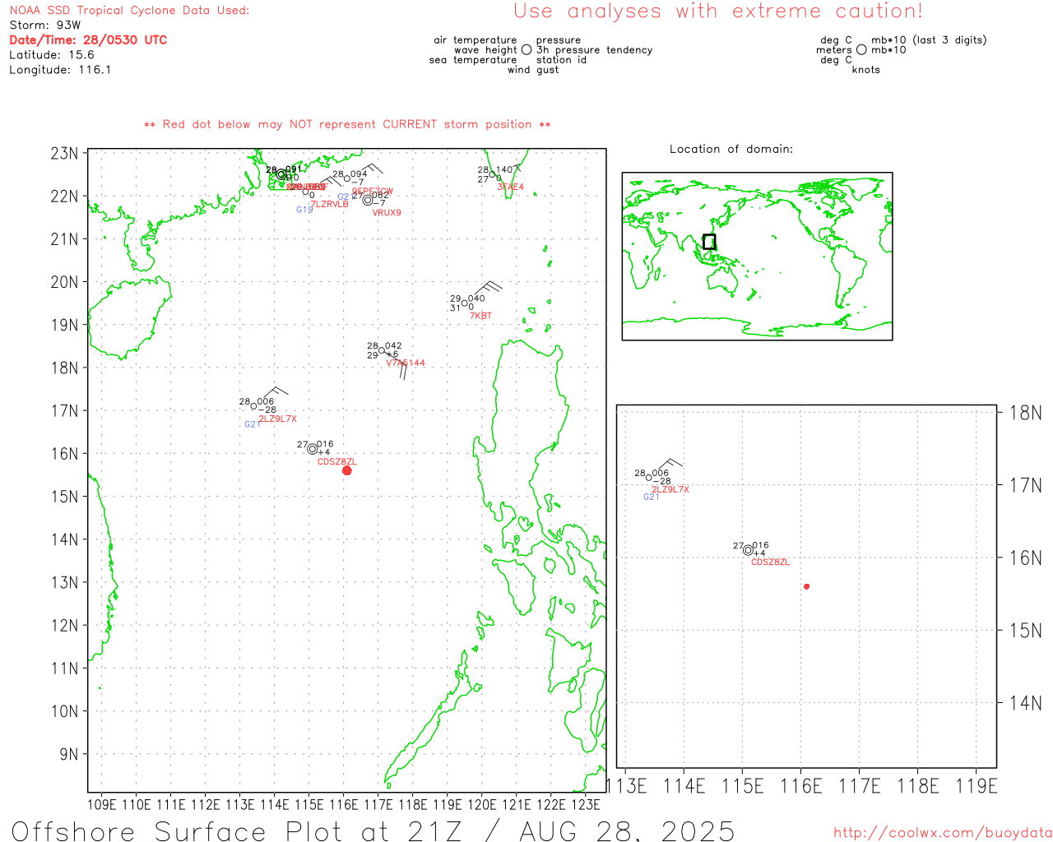The image size is (1053, 842).
Task: Click 'wind gust' legend label
Action: click(x=533, y=69)
